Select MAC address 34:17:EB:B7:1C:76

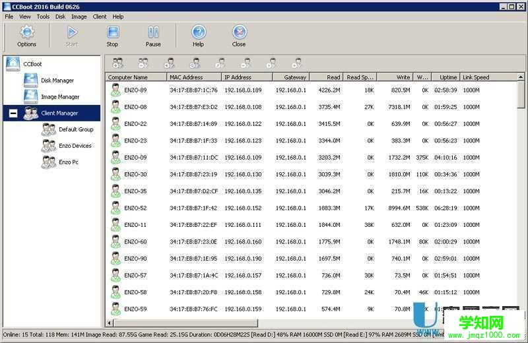[193, 90]
